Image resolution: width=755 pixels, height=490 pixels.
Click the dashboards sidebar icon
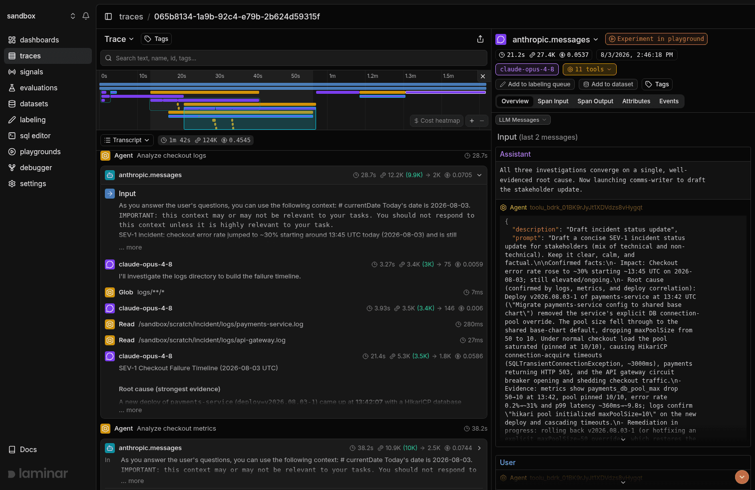(x=12, y=40)
